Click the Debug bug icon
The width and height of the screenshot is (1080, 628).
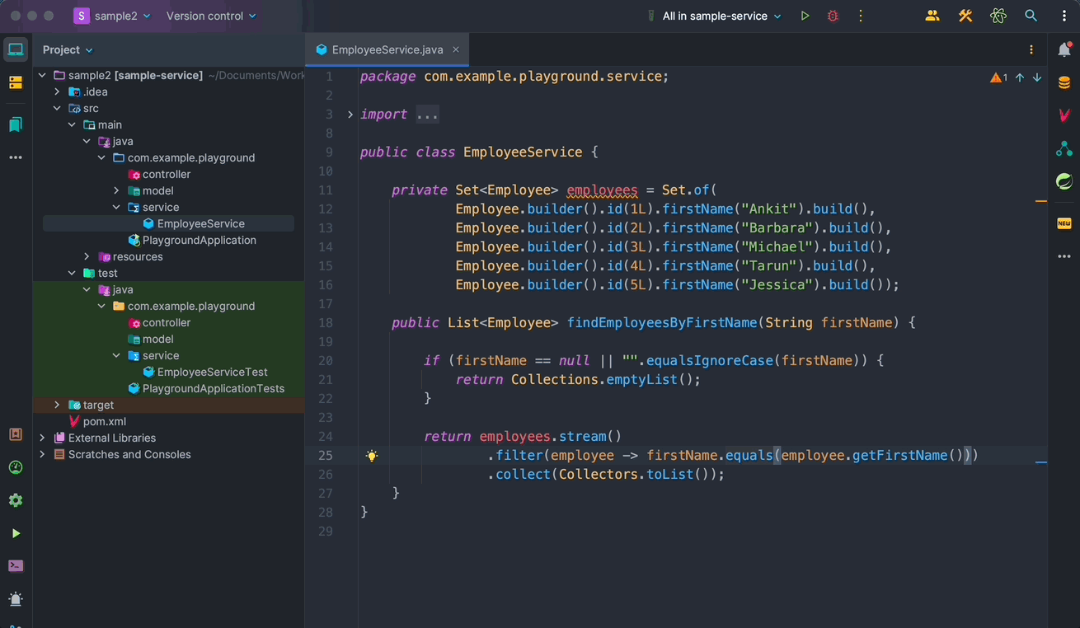(x=833, y=16)
